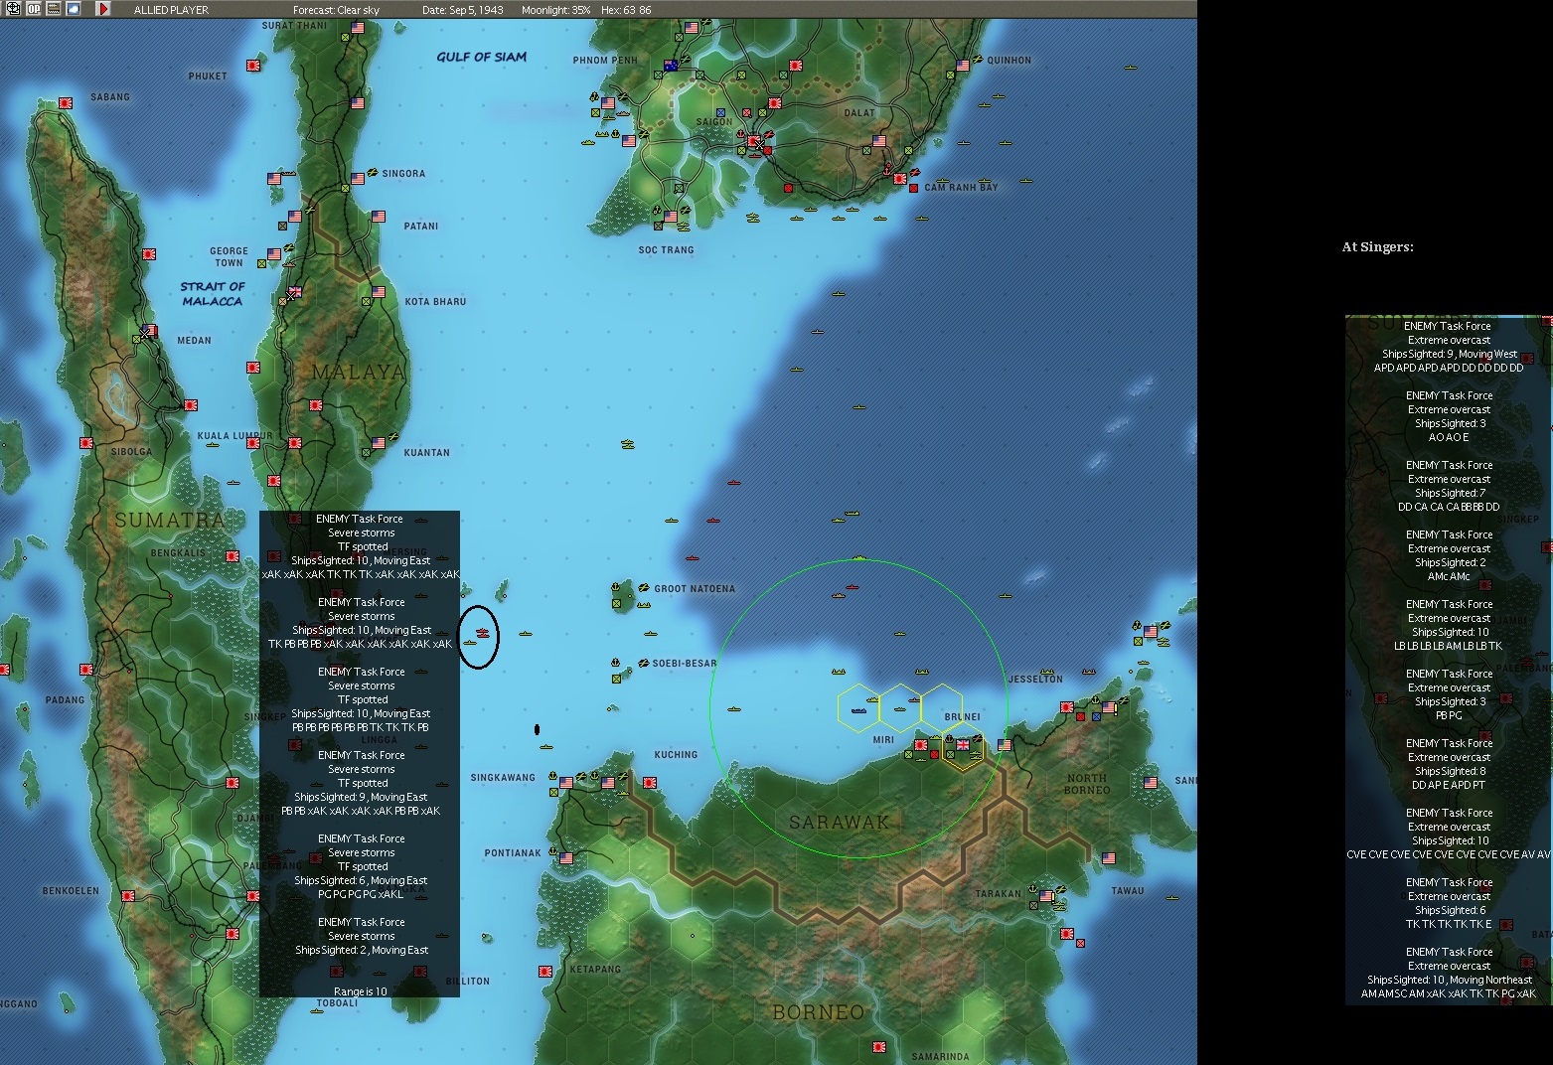Select the Japanese flag base at Sabang

pos(66,103)
